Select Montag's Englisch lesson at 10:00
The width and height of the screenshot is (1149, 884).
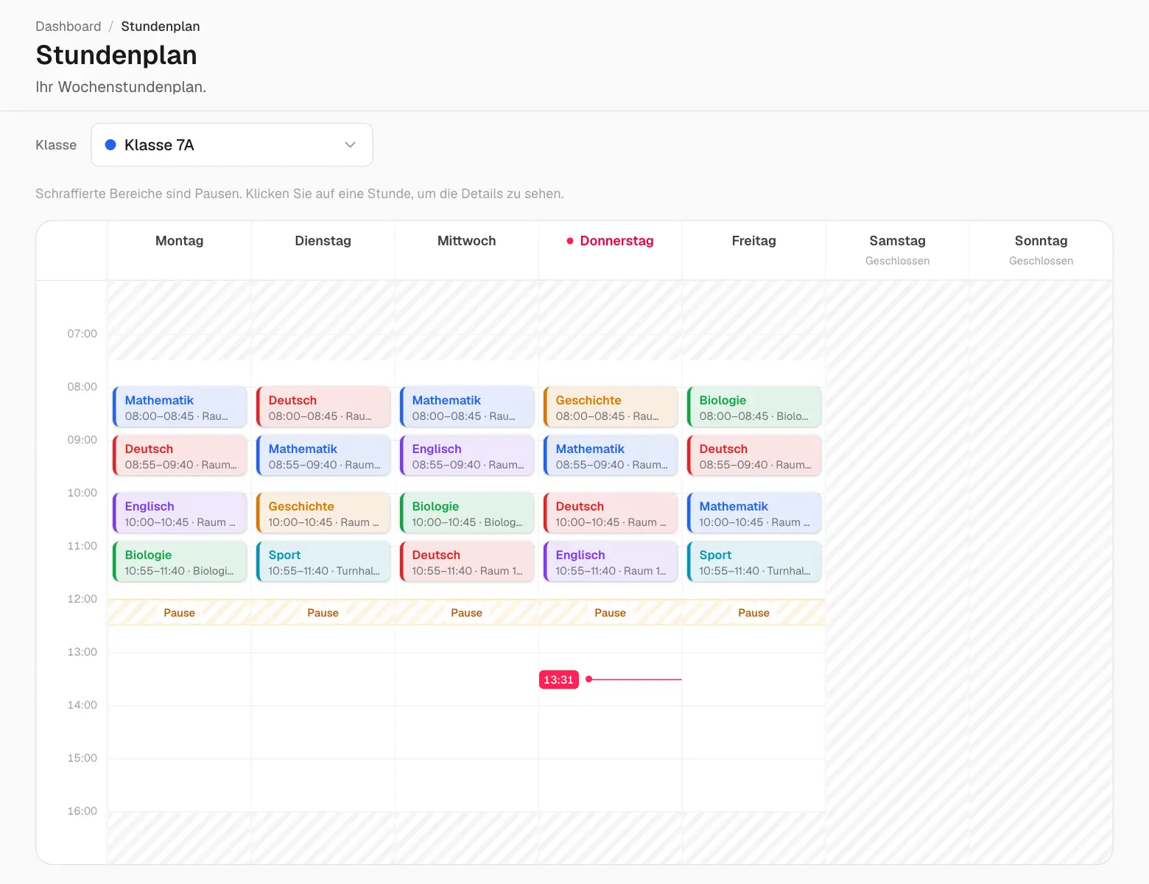pyautogui.click(x=180, y=513)
